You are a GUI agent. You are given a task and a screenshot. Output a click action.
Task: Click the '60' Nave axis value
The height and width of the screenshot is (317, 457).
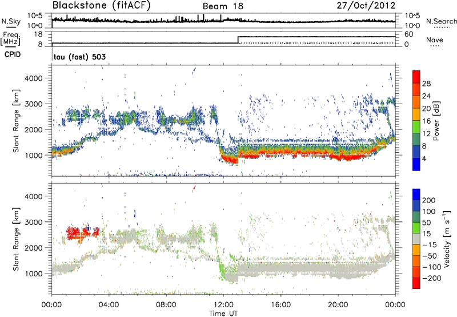408,34
